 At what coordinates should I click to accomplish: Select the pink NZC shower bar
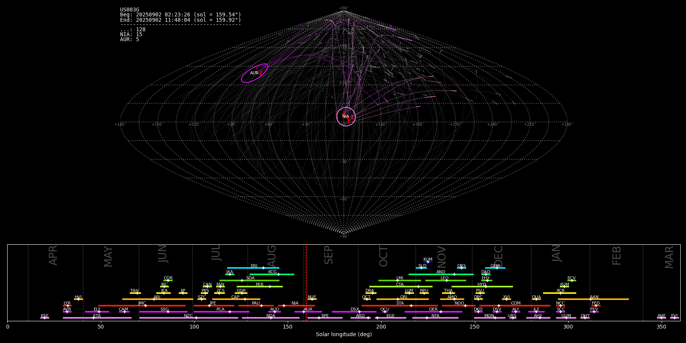click(x=189, y=317)
